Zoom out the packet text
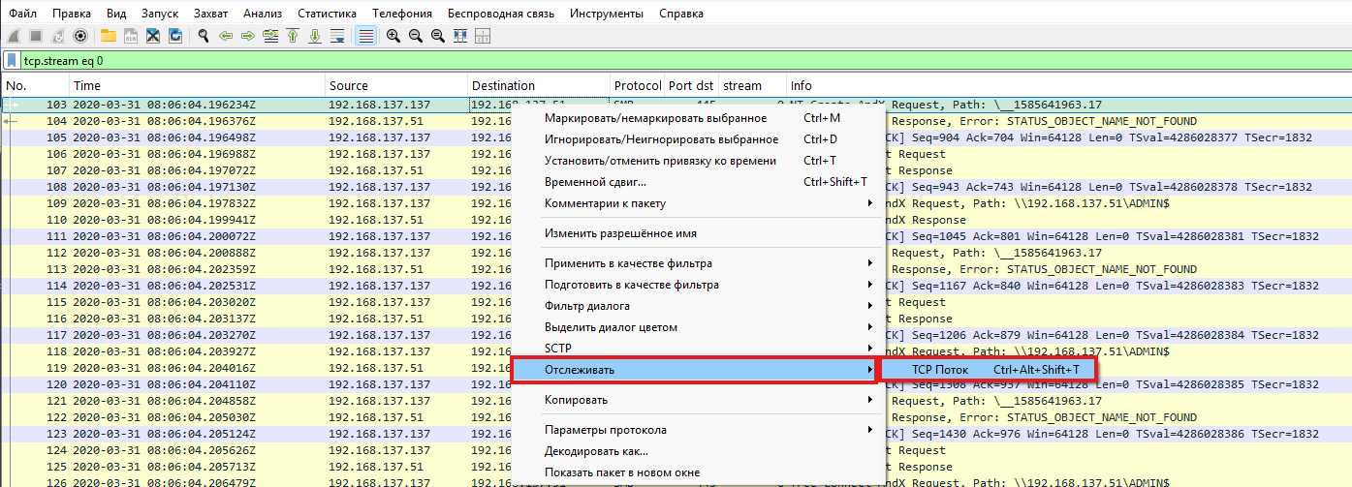Screen dimensions: 1352x487 (416, 36)
